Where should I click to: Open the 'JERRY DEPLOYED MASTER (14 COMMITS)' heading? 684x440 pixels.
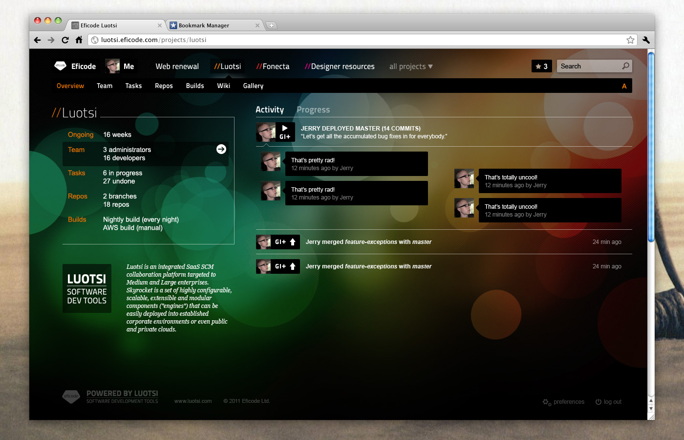click(x=361, y=129)
